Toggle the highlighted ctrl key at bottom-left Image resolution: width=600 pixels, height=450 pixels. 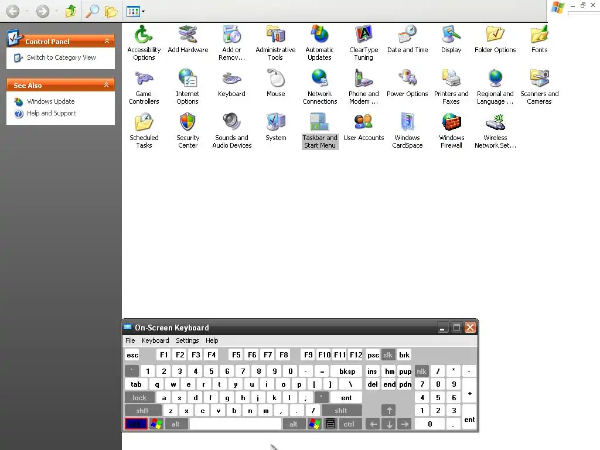(x=136, y=424)
